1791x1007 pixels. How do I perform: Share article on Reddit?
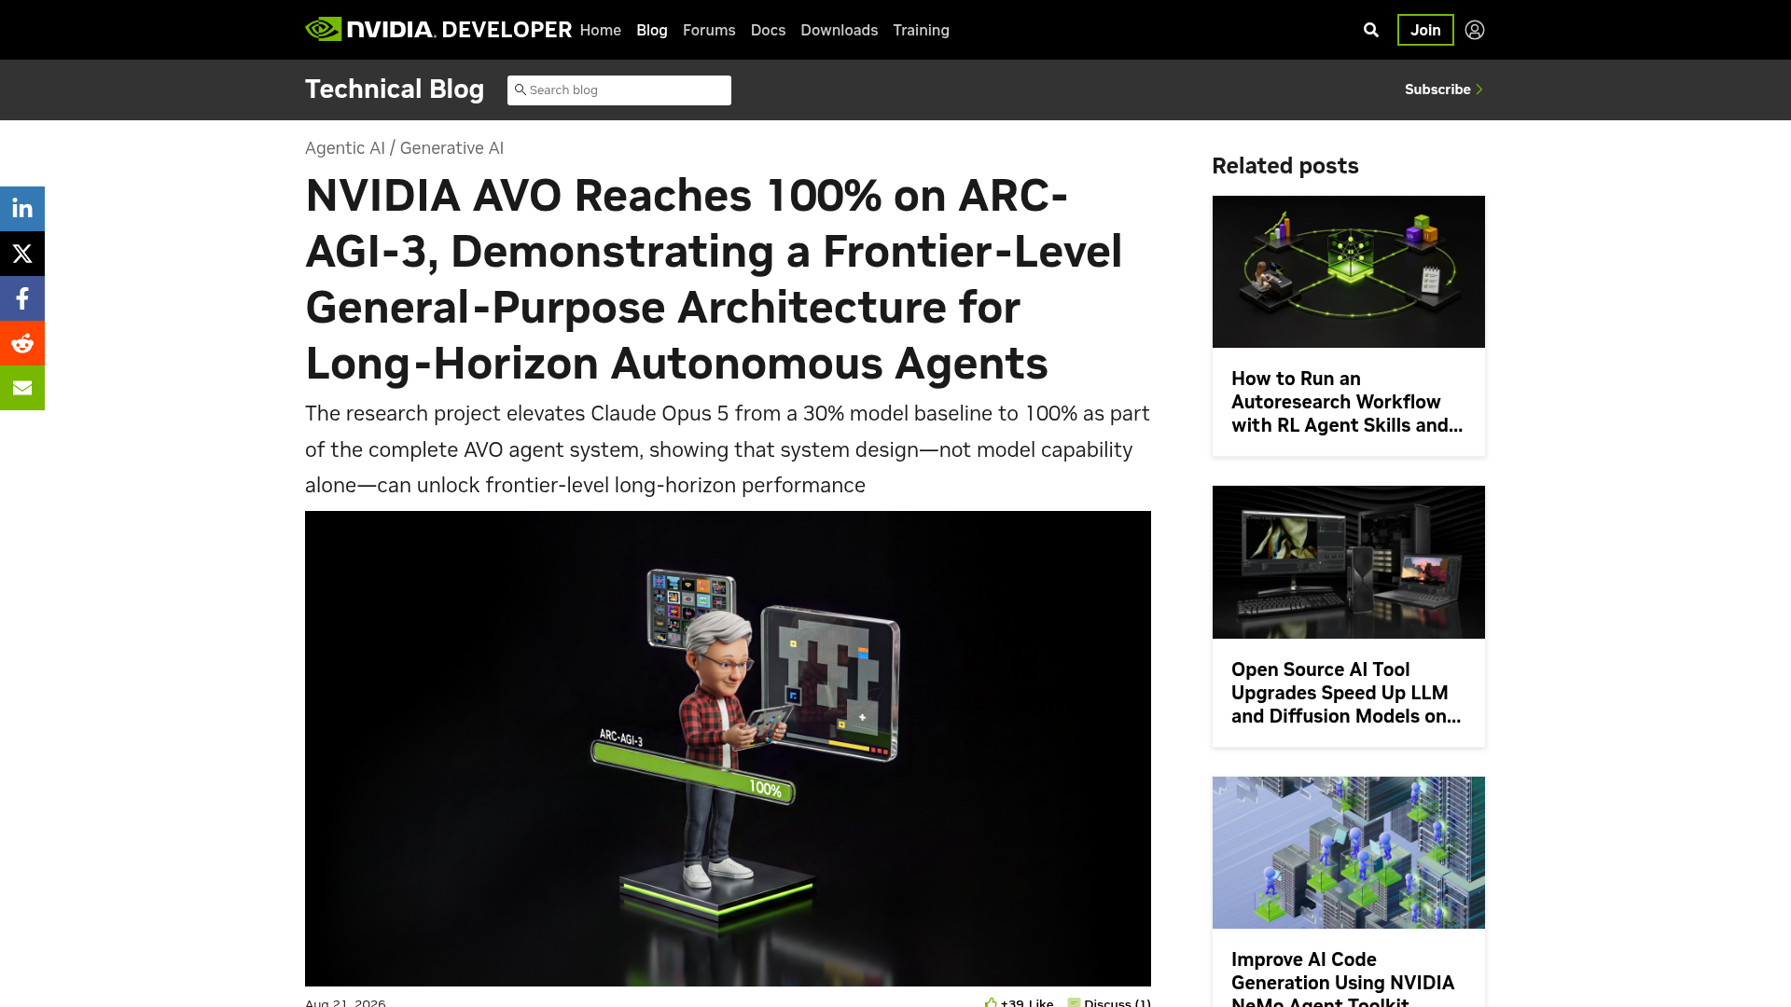click(22, 343)
